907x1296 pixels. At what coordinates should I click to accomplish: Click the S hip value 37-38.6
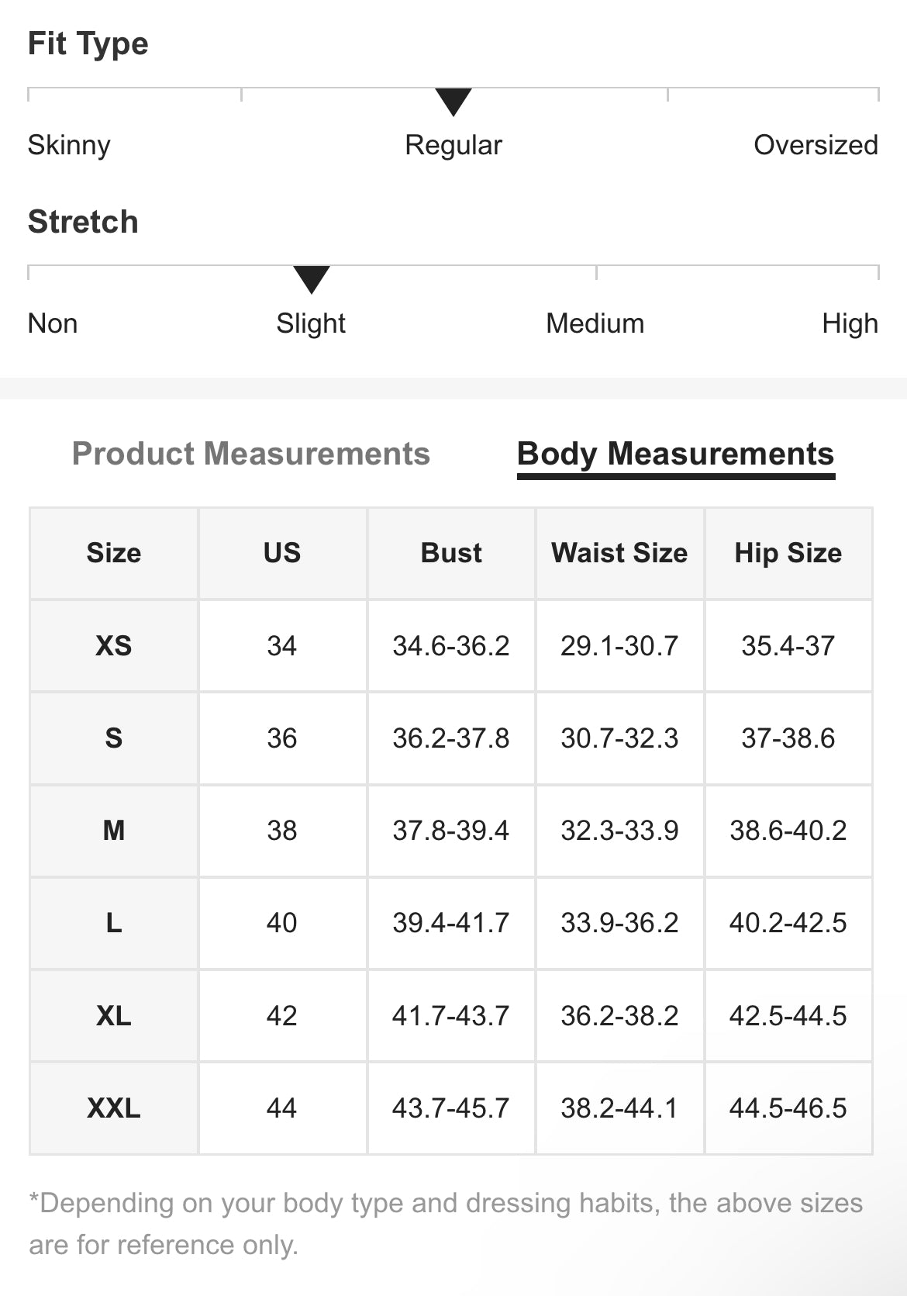(788, 738)
